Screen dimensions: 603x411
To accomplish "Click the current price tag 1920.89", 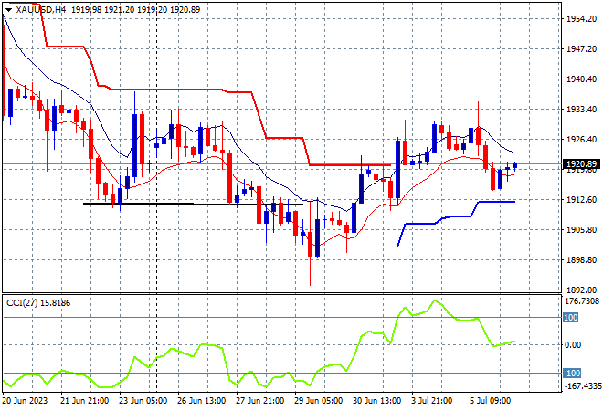I will point(581,164).
